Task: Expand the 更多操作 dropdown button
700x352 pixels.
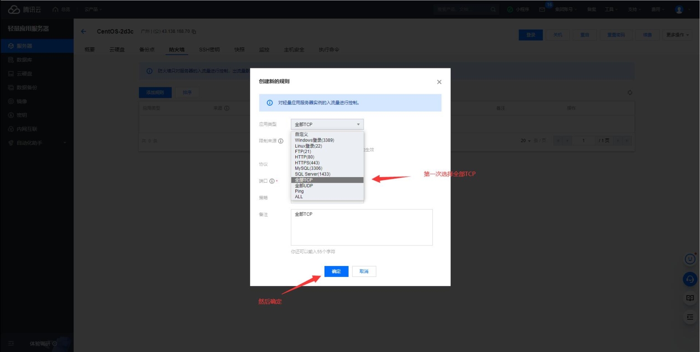Action: 678,35
